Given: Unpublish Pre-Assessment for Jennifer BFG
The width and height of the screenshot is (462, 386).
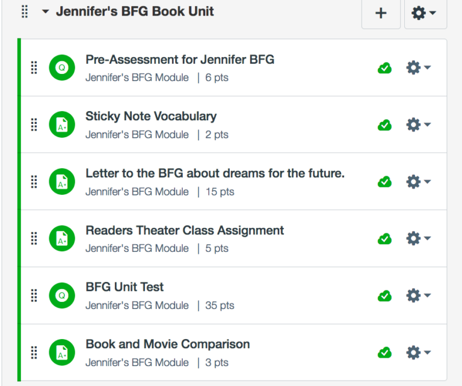Looking at the screenshot, I should tap(384, 68).
